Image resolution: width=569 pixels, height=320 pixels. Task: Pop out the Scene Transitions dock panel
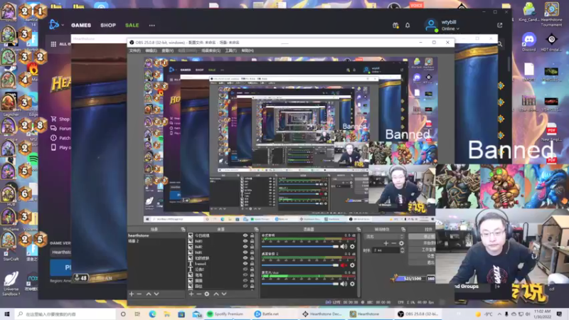403,229
